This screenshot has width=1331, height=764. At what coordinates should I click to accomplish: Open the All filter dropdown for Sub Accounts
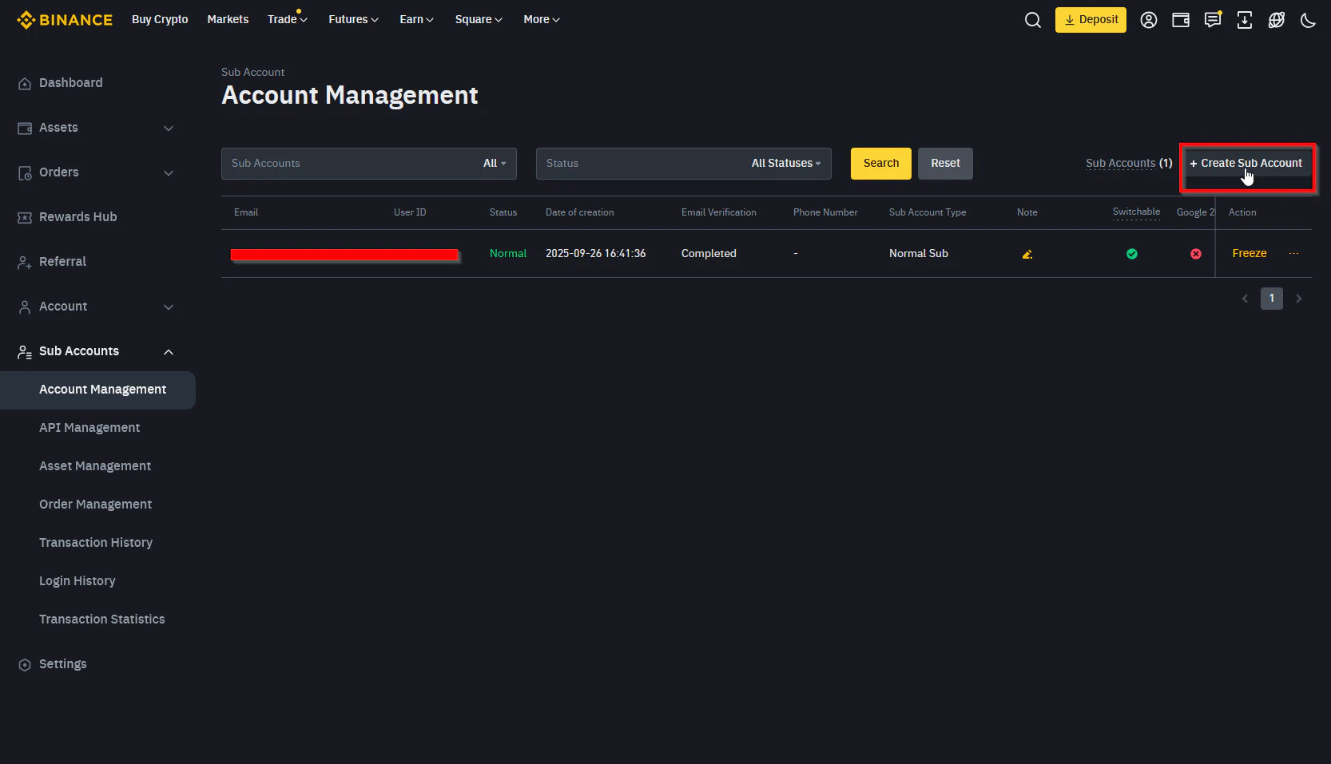pyautogui.click(x=495, y=163)
